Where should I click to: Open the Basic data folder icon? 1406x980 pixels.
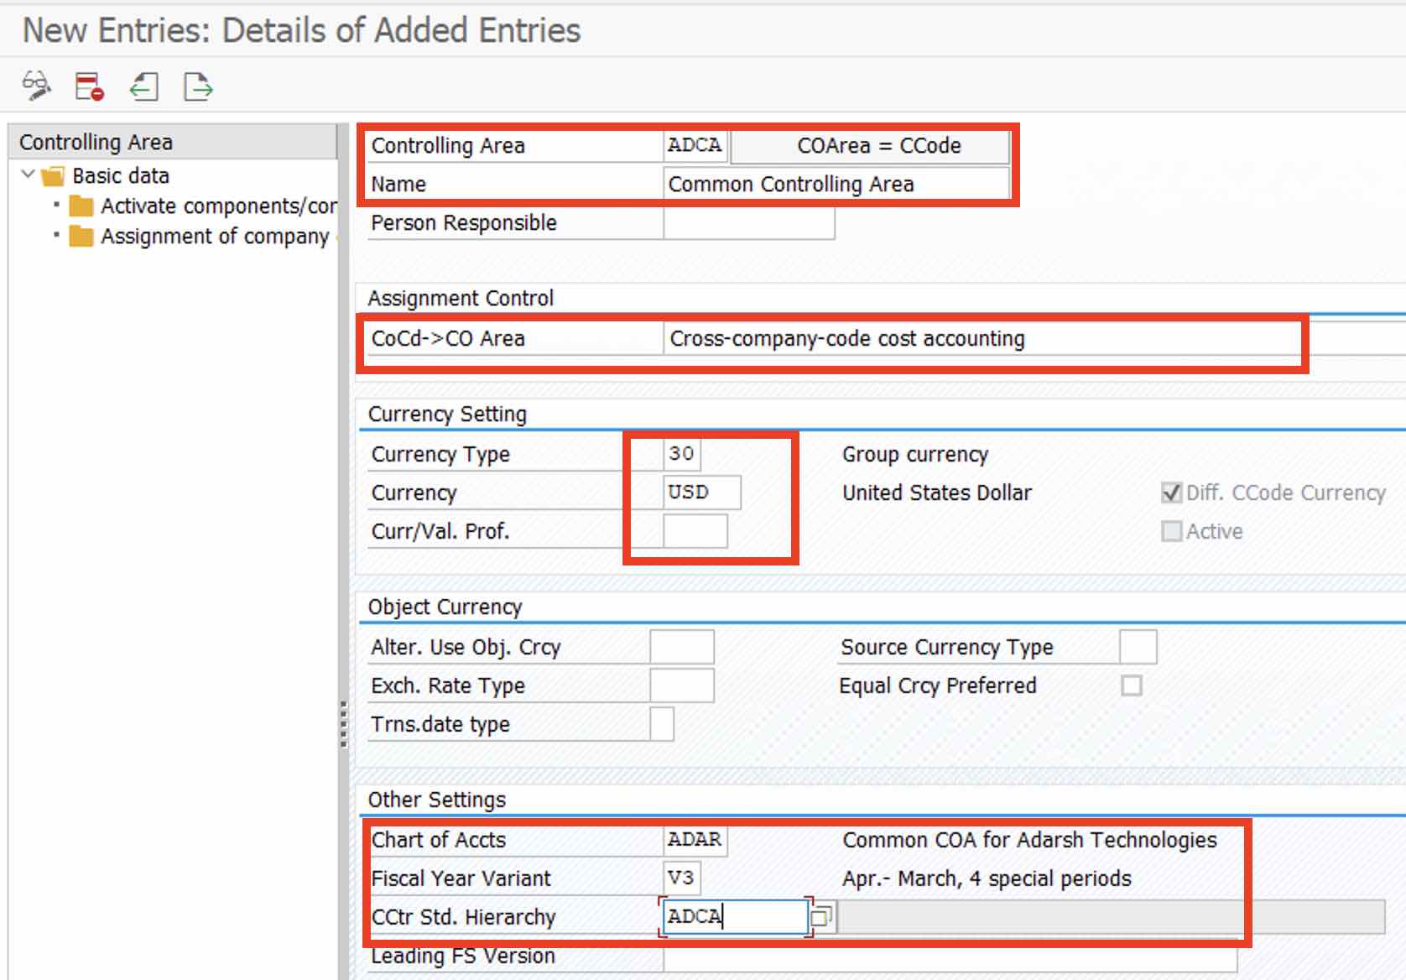(x=52, y=176)
